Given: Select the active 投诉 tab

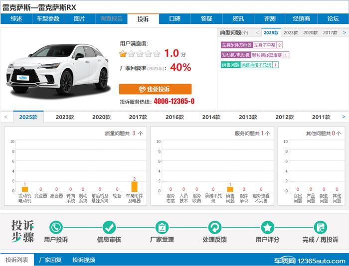Looking at the screenshot, I should click(143, 19).
